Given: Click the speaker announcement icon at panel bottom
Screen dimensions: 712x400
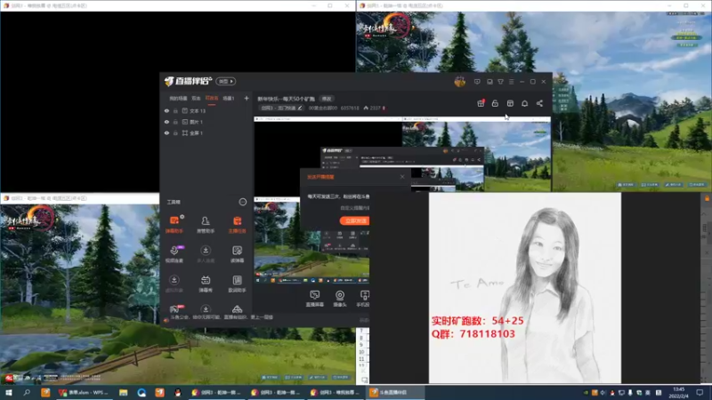Looking at the screenshot, I should tap(166, 320).
